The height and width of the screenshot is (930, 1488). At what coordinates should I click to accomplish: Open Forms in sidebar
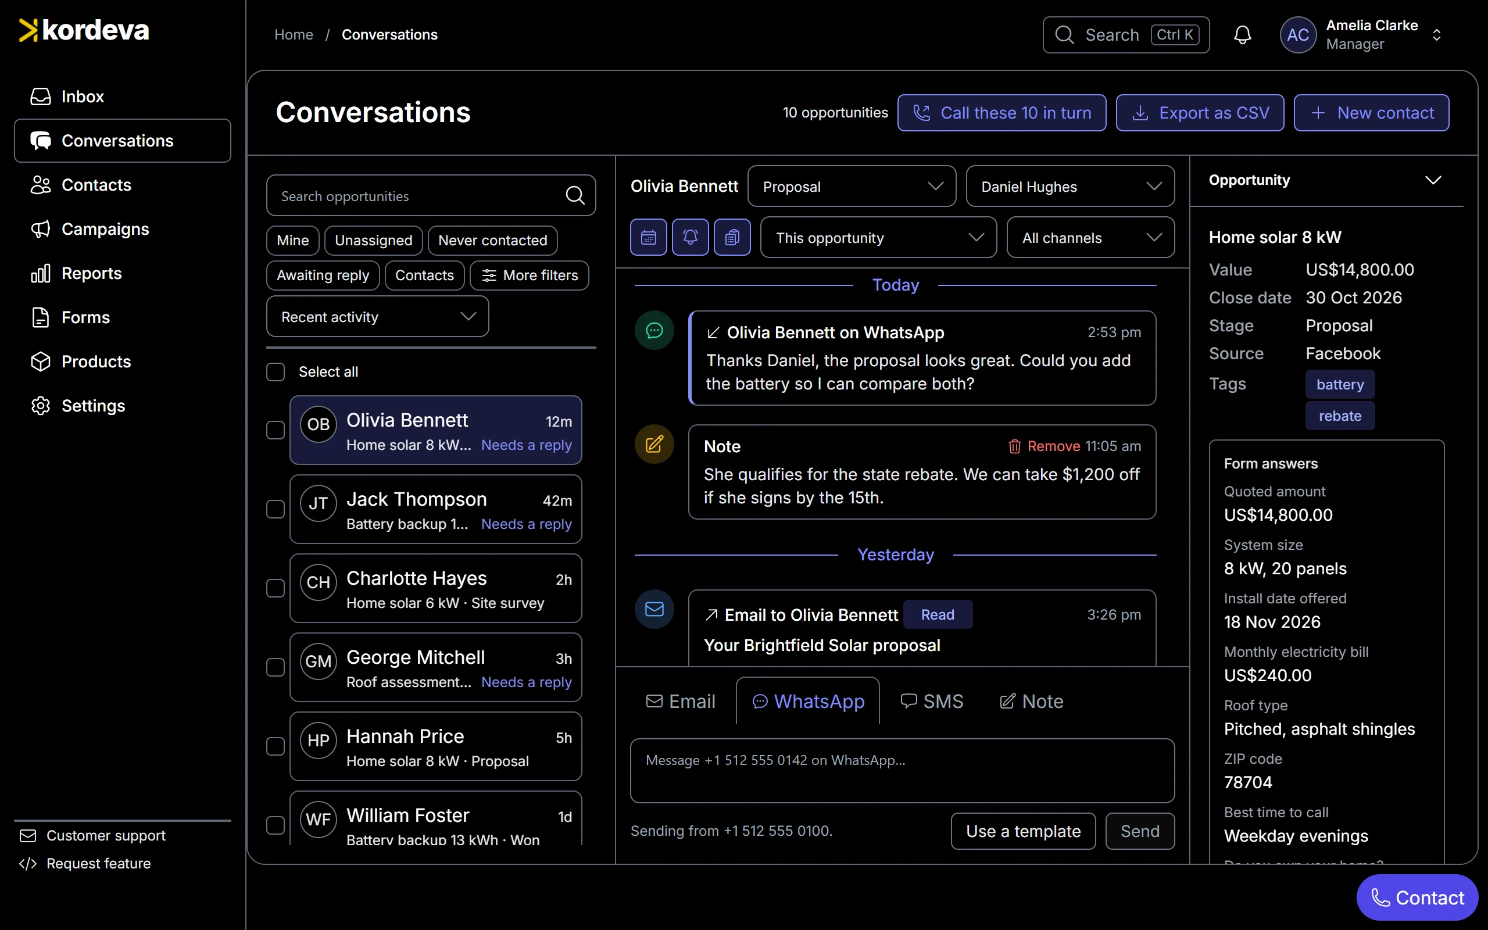click(x=123, y=317)
